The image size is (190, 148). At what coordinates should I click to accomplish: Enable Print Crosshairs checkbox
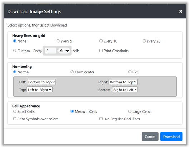tap(101, 51)
